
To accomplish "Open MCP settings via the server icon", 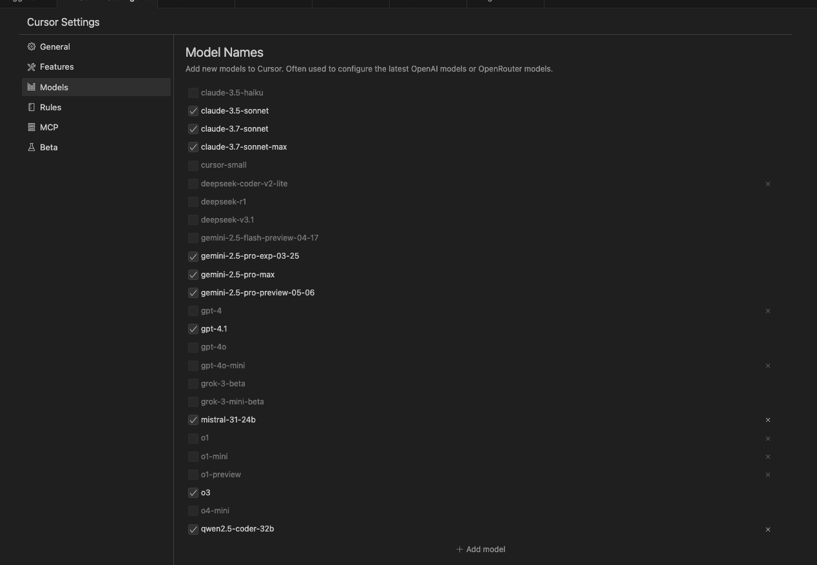I will click(31, 127).
